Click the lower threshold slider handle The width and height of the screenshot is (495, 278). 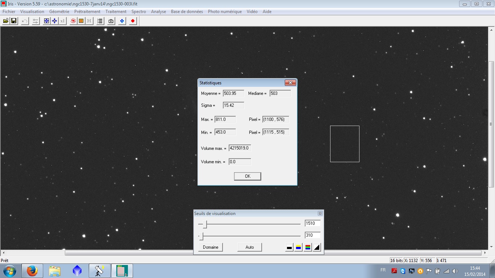click(201, 236)
